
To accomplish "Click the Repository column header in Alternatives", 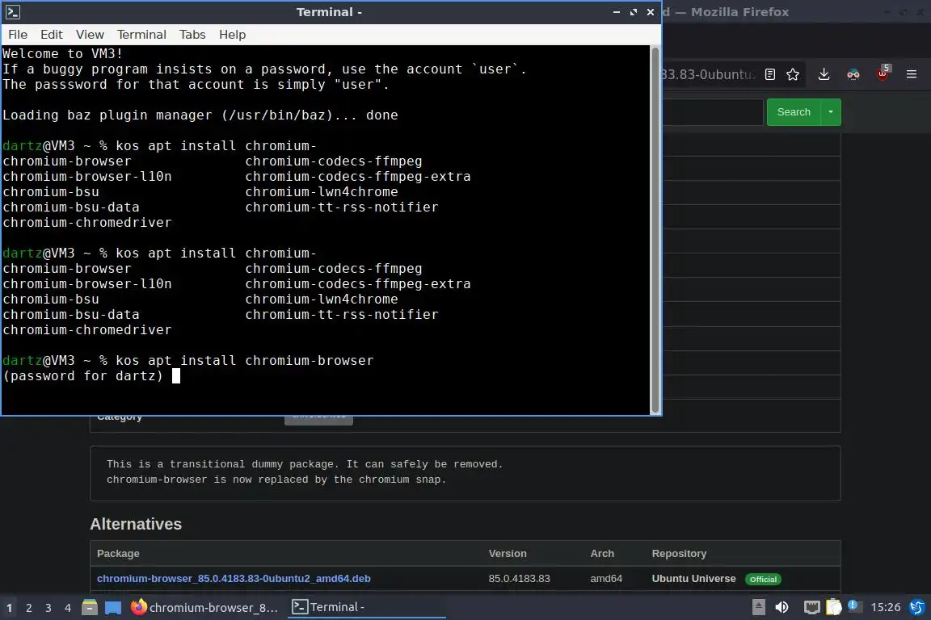I will click(679, 554).
